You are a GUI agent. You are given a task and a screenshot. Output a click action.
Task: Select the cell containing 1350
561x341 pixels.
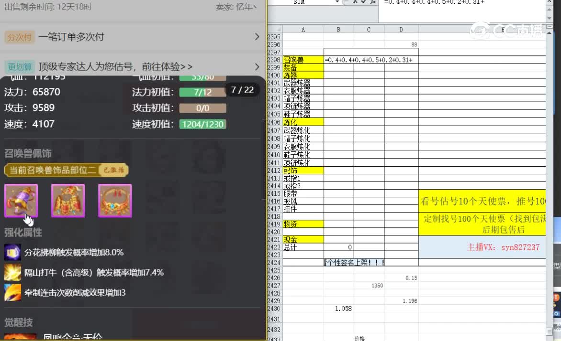[369, 286]
